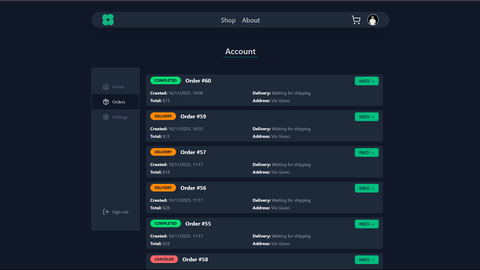Select the Orders label in sidebar
Image resolution: width=480 pixels, height=270 pixels.
click(x=119, y=102)
